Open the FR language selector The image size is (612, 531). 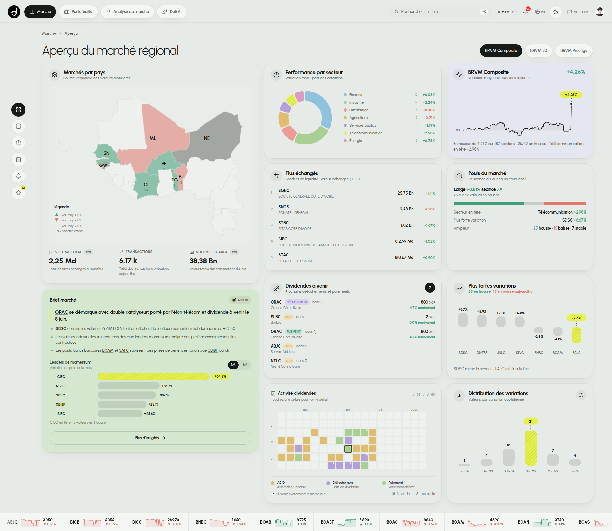coord(540,12)
